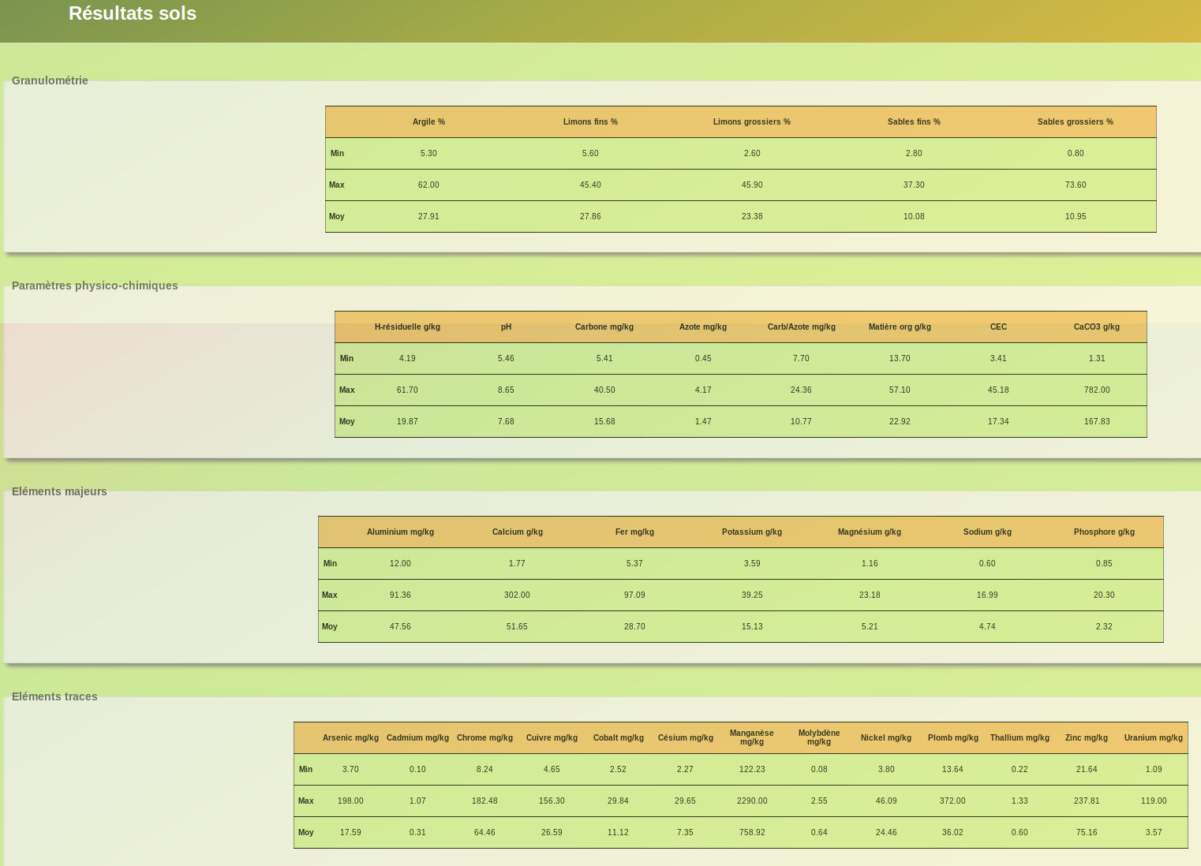Select the 'Eléments traces' section heading
1201x866 pixels.
54,696
